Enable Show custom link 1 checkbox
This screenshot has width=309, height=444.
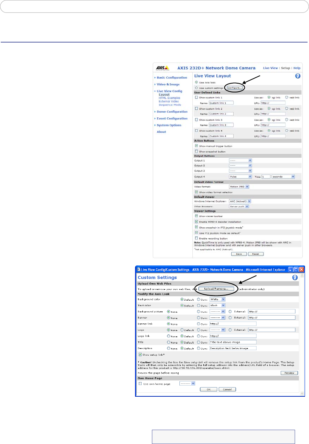(196, 98)
